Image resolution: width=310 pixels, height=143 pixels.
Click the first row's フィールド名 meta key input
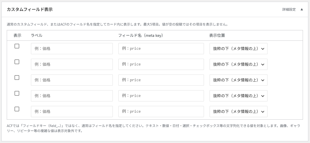[x=161, y=49]
